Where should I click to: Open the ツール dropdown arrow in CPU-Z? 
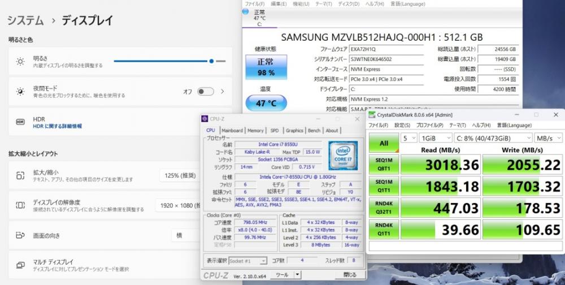pos(298,275)
